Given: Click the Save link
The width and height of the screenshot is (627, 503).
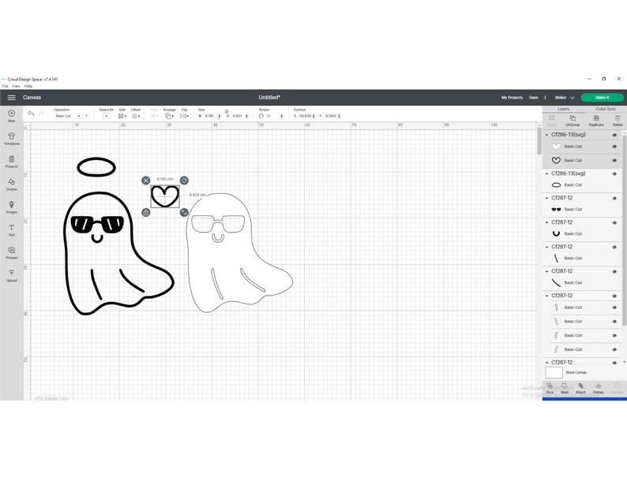Looking at the screenshot, I should pos(534,98).
